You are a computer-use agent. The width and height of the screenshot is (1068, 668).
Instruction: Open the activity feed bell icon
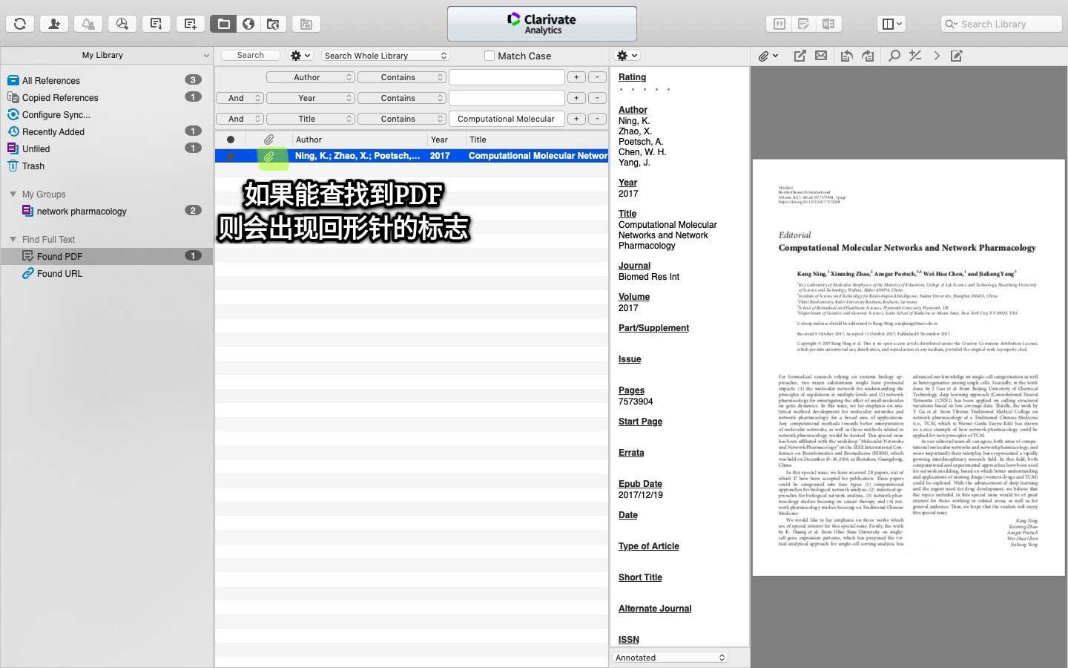[x=88, y=24]
